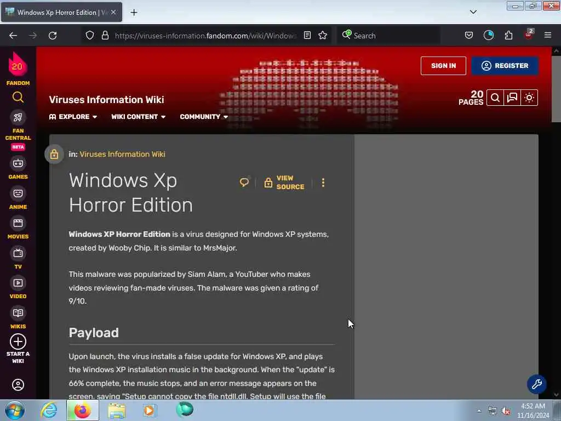Open the teal round app on taskbar

(x=185, y=409)
